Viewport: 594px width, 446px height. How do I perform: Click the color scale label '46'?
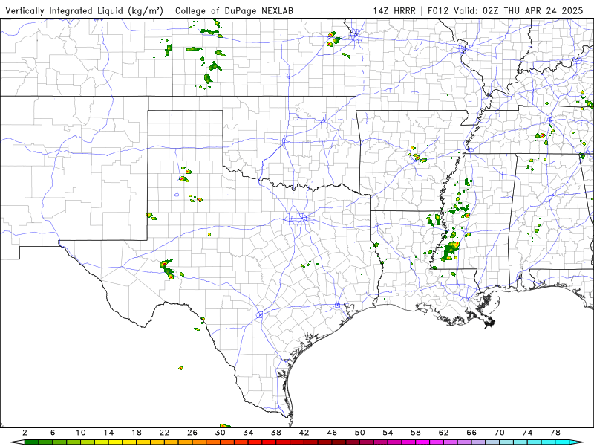(332, 433)
